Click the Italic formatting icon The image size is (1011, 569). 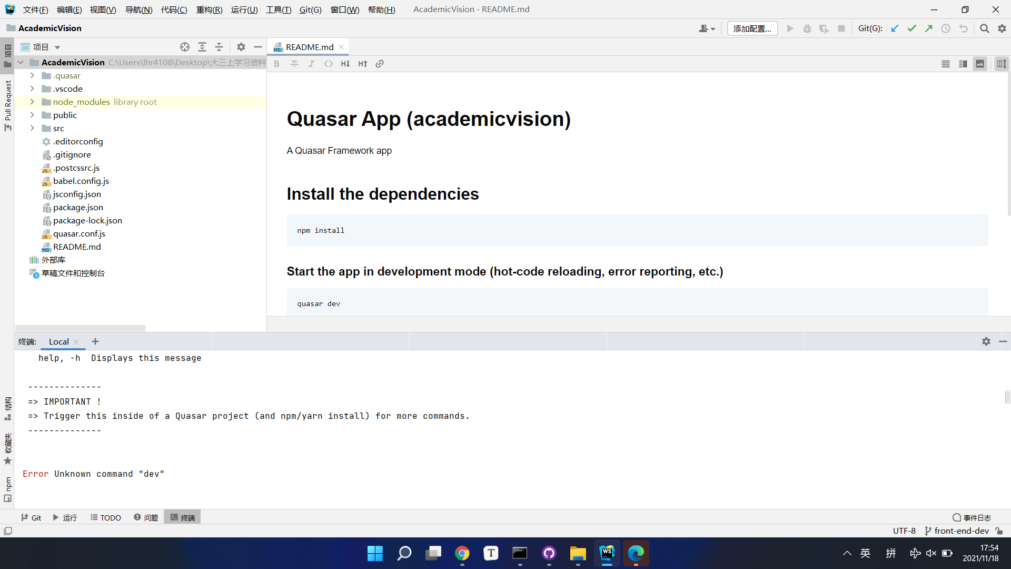pos(311,64)
